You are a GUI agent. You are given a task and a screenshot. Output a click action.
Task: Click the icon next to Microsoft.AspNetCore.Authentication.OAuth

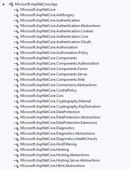[x=16, y=42]
